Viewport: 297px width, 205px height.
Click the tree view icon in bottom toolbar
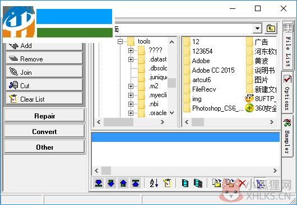pyautogui.click(x=260, y=183)
